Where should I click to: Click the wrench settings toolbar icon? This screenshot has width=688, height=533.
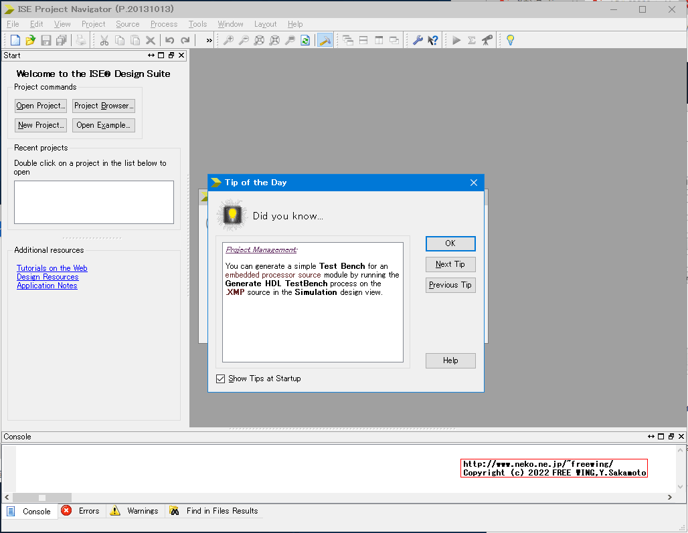(x=418, y=41)
